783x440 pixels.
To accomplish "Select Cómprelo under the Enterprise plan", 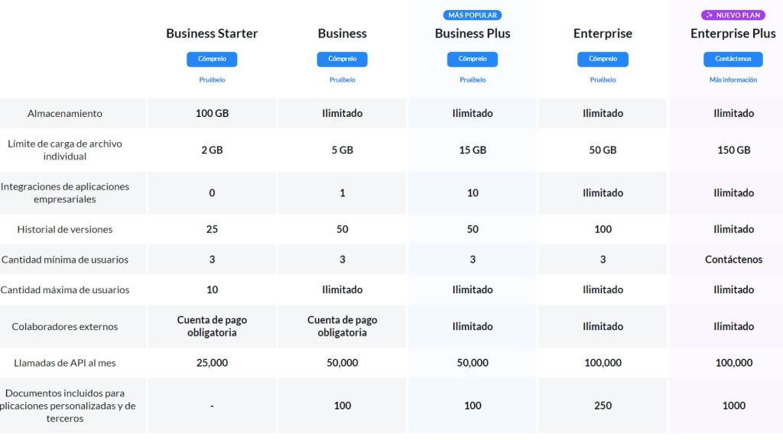I will pyautogui.click(x=603, y=59).
